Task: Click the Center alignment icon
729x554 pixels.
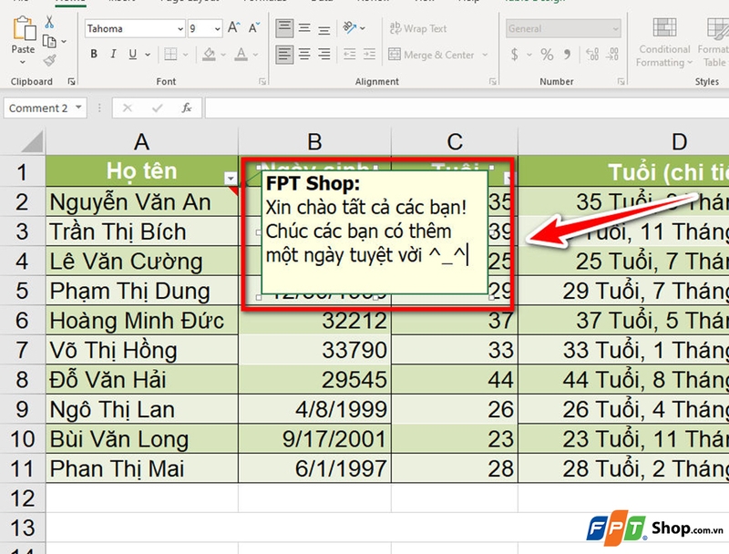Action: tap(303, 55)
